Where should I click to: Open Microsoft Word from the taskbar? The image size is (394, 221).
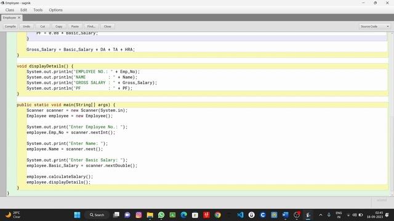[285, 215]
